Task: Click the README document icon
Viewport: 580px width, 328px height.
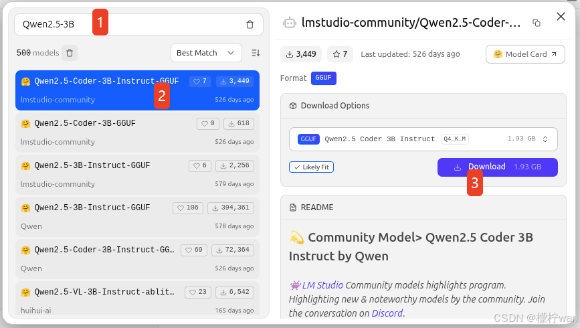Action: point(293,208)
